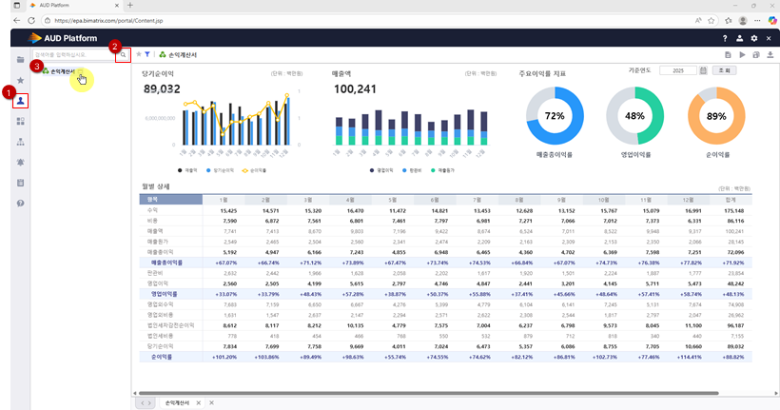Switch to the 손익계산서 bottom tab
Viewport: 780px width, 410px height.
coord(177,402)
